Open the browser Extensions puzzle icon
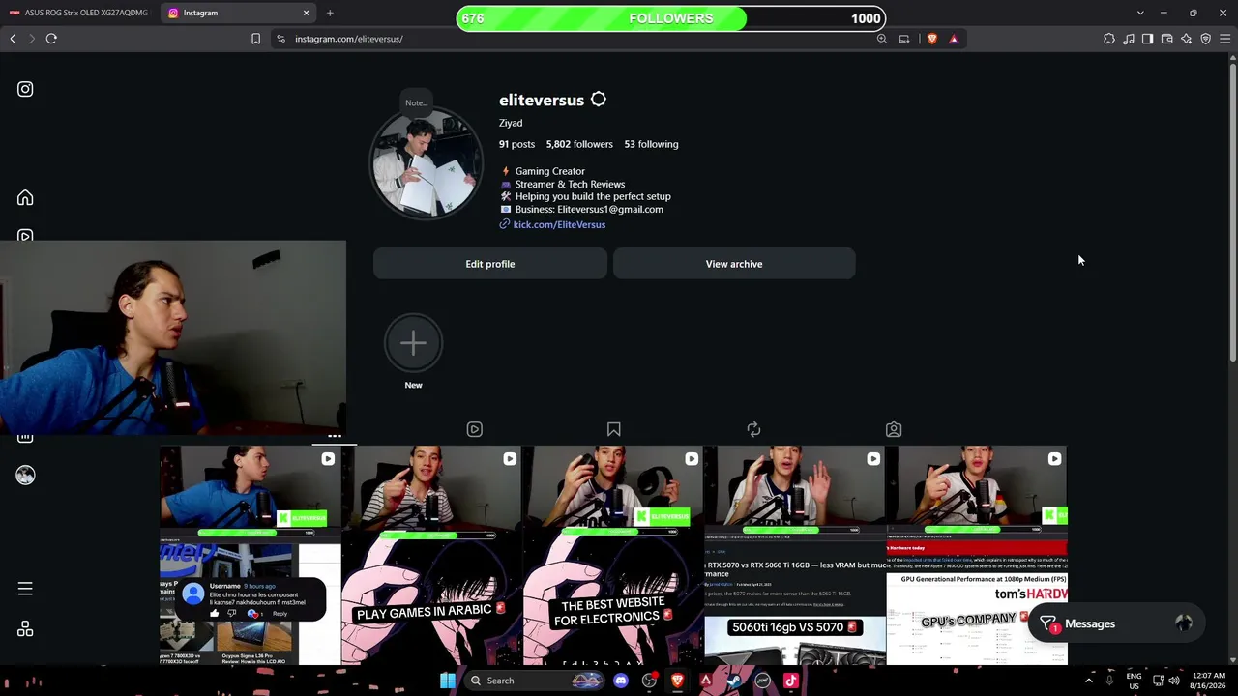This screenshot has width=1238, height=696. coord(1109,39)
